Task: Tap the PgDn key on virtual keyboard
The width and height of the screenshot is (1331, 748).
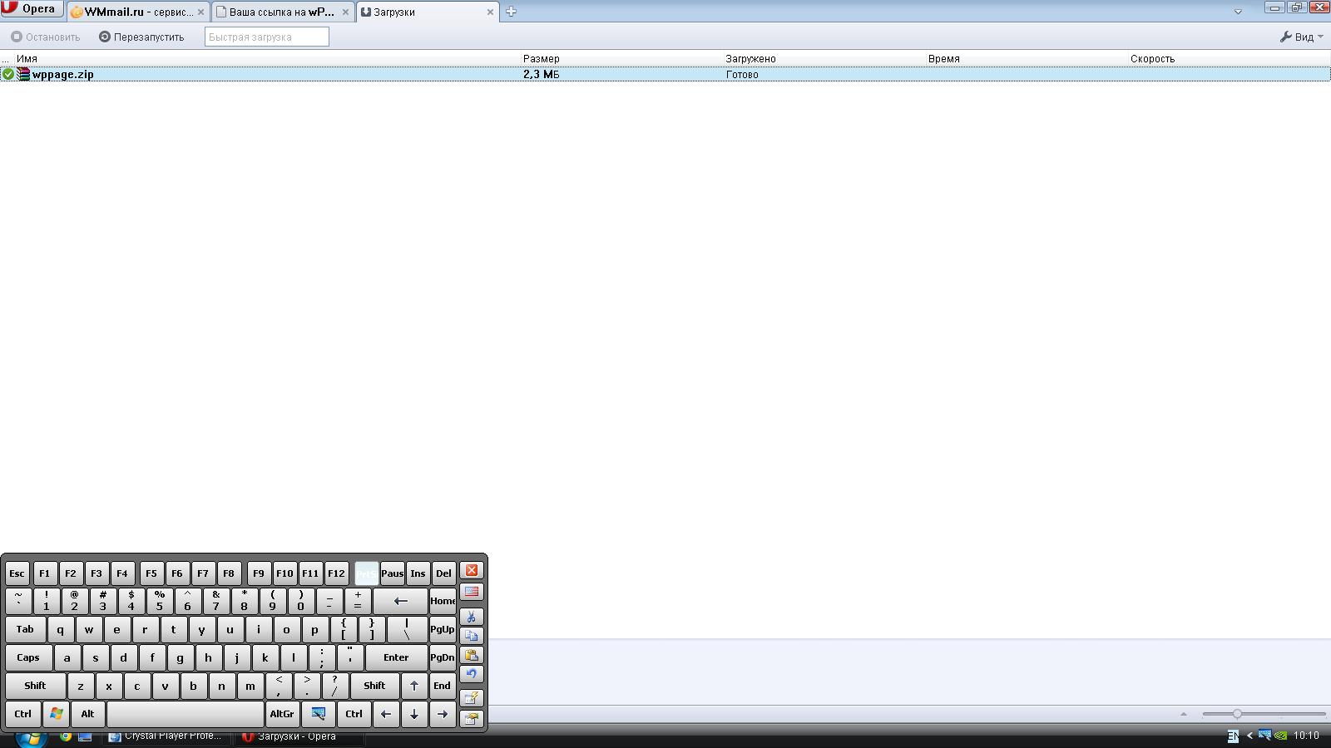Action: (x=443, y=657)
